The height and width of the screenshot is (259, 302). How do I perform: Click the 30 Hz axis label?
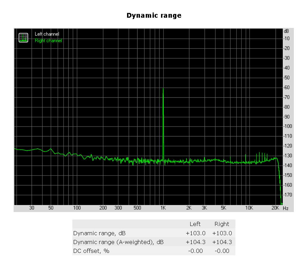click(32, 208)
